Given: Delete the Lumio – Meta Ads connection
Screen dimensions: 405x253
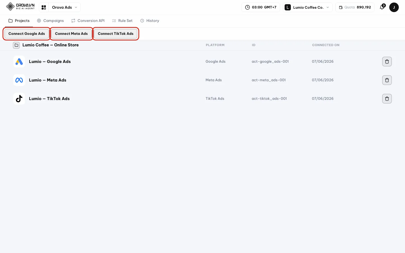Looking at the screenshot, I should click(x=387, y=80).
